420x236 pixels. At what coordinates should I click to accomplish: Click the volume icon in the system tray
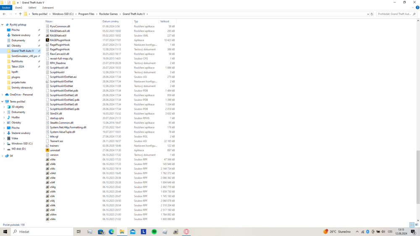(383, 232)
